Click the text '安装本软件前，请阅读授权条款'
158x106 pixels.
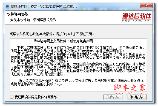click(33, 20)
